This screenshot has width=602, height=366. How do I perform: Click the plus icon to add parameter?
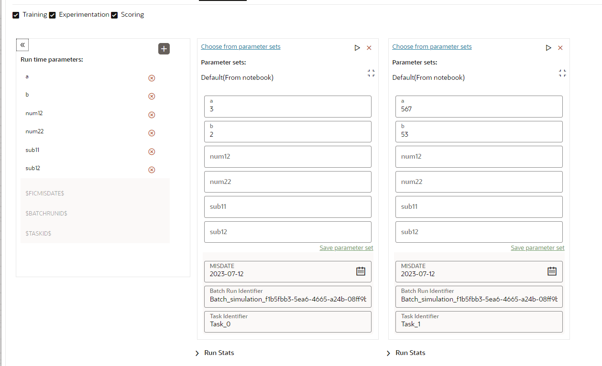click(164, 49)
